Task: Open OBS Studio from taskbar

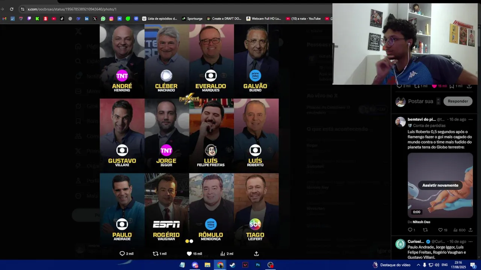Action: 271,265
